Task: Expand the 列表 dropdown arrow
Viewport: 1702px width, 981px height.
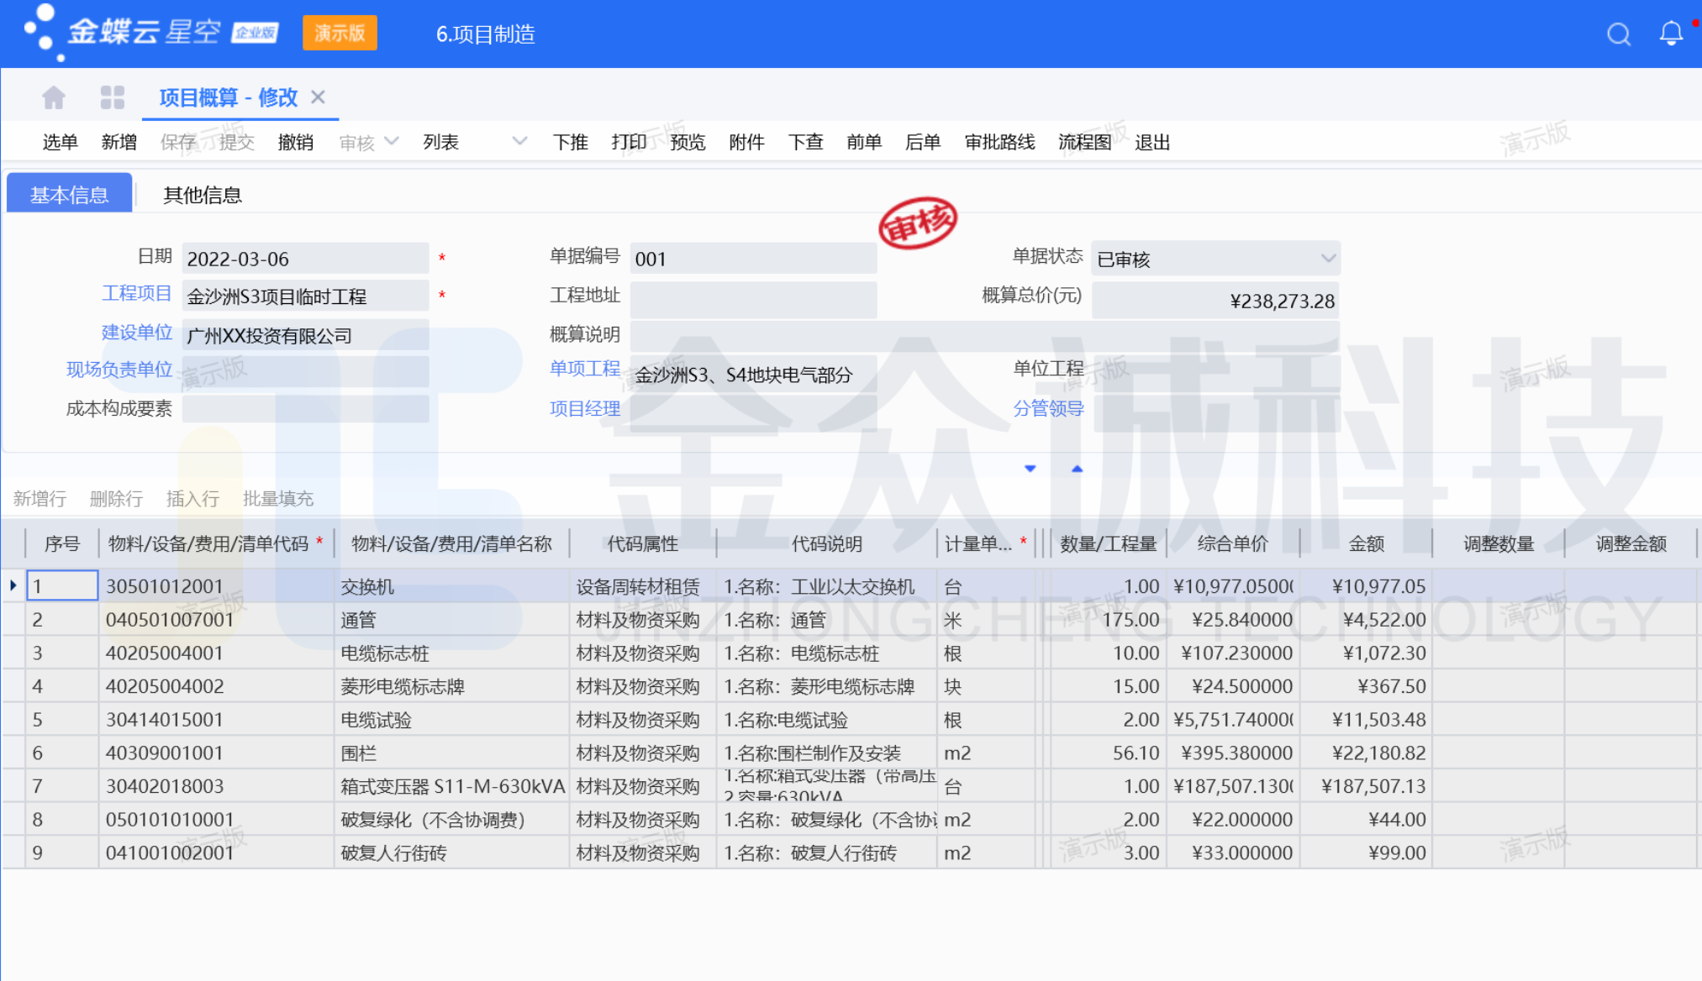Action: click(519, 142)
